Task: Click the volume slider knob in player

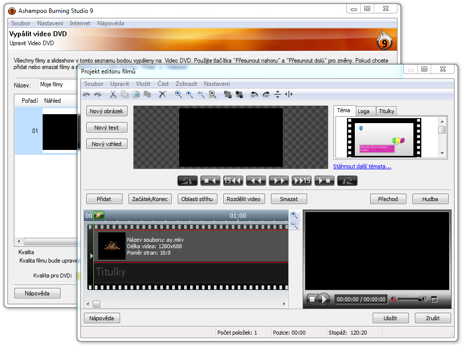Action: pos(420,299)
